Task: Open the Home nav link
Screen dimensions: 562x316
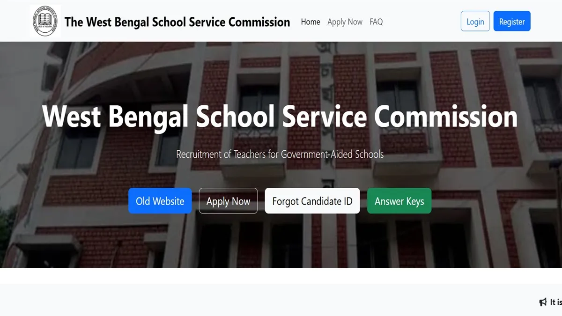Action: [x=311, y=22]
